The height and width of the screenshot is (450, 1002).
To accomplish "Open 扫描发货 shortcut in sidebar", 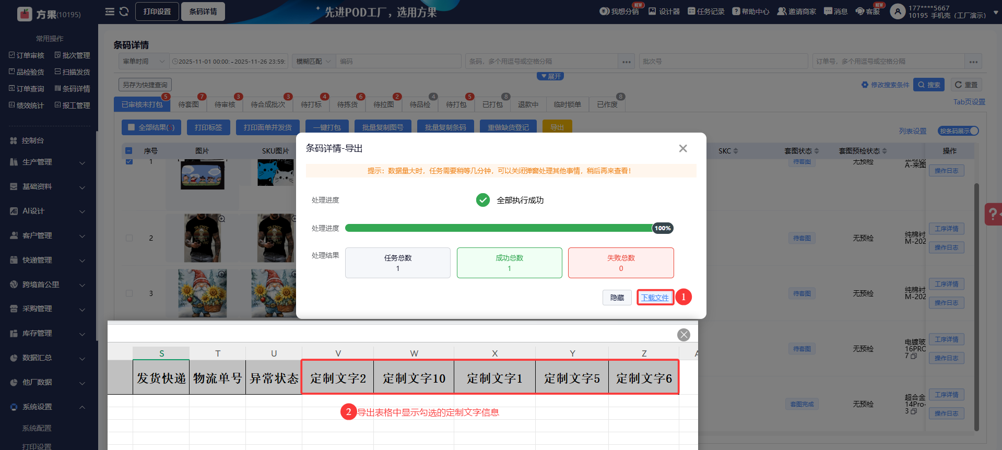I will pyautogui.click(x=73, y=72).
